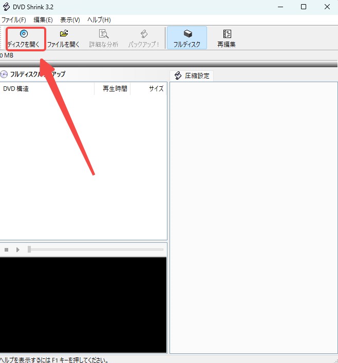Image resolution: width=338 pixels, height=363 pixels.
Task: Click the サイズ column header
Action: point(148,89)
